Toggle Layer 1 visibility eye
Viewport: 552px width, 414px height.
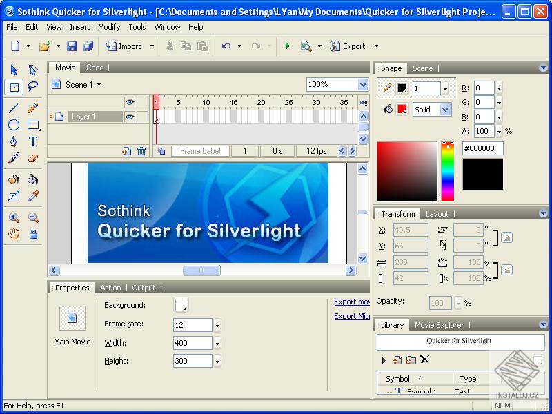click(x=130, y=115)
